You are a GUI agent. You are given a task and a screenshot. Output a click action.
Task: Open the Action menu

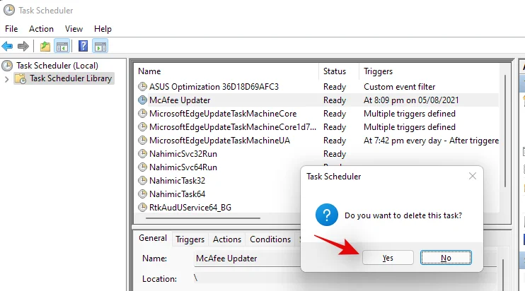(x=41, y=29)
